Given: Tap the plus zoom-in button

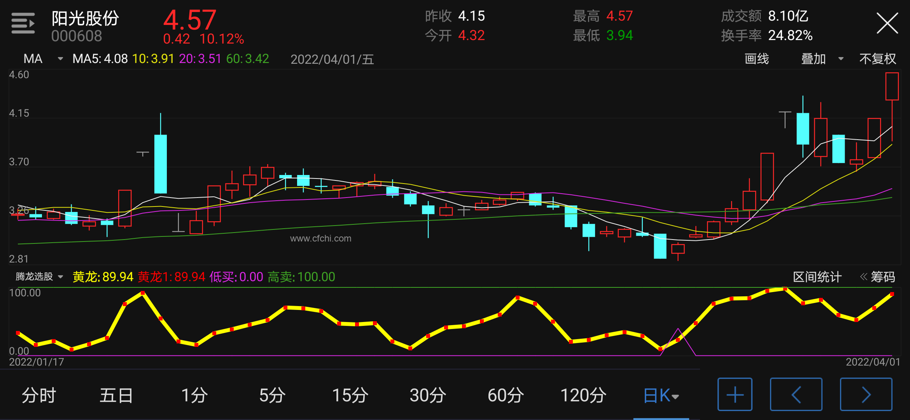Looking at the screenshot, I should pyautogui.click(x=735, y=395).
